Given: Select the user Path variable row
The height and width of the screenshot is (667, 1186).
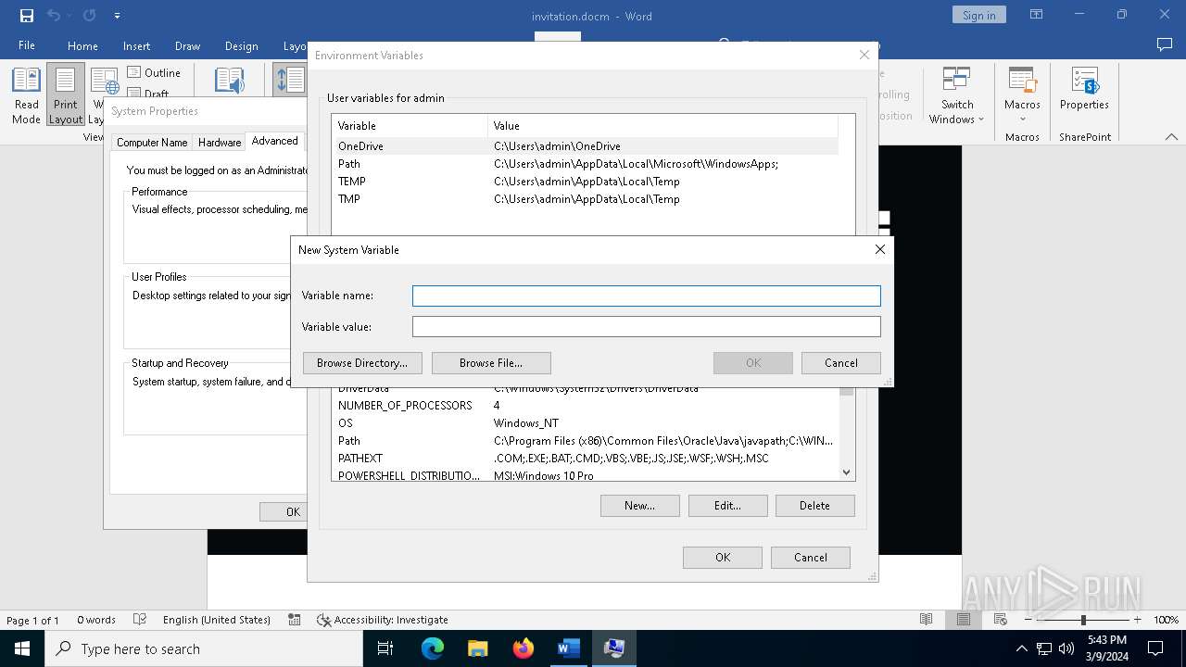Looking at the screenshot, I should 585,164.
